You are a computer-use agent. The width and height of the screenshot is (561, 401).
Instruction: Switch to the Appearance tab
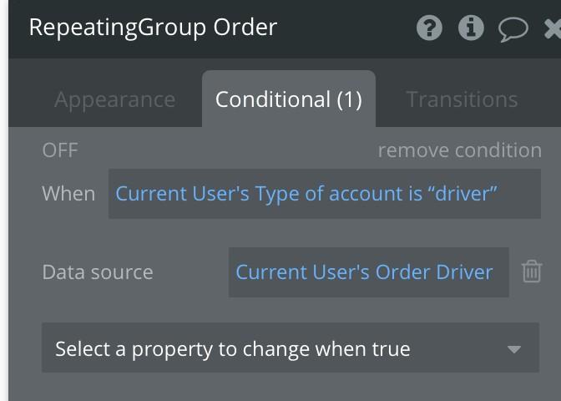point(115,99)
